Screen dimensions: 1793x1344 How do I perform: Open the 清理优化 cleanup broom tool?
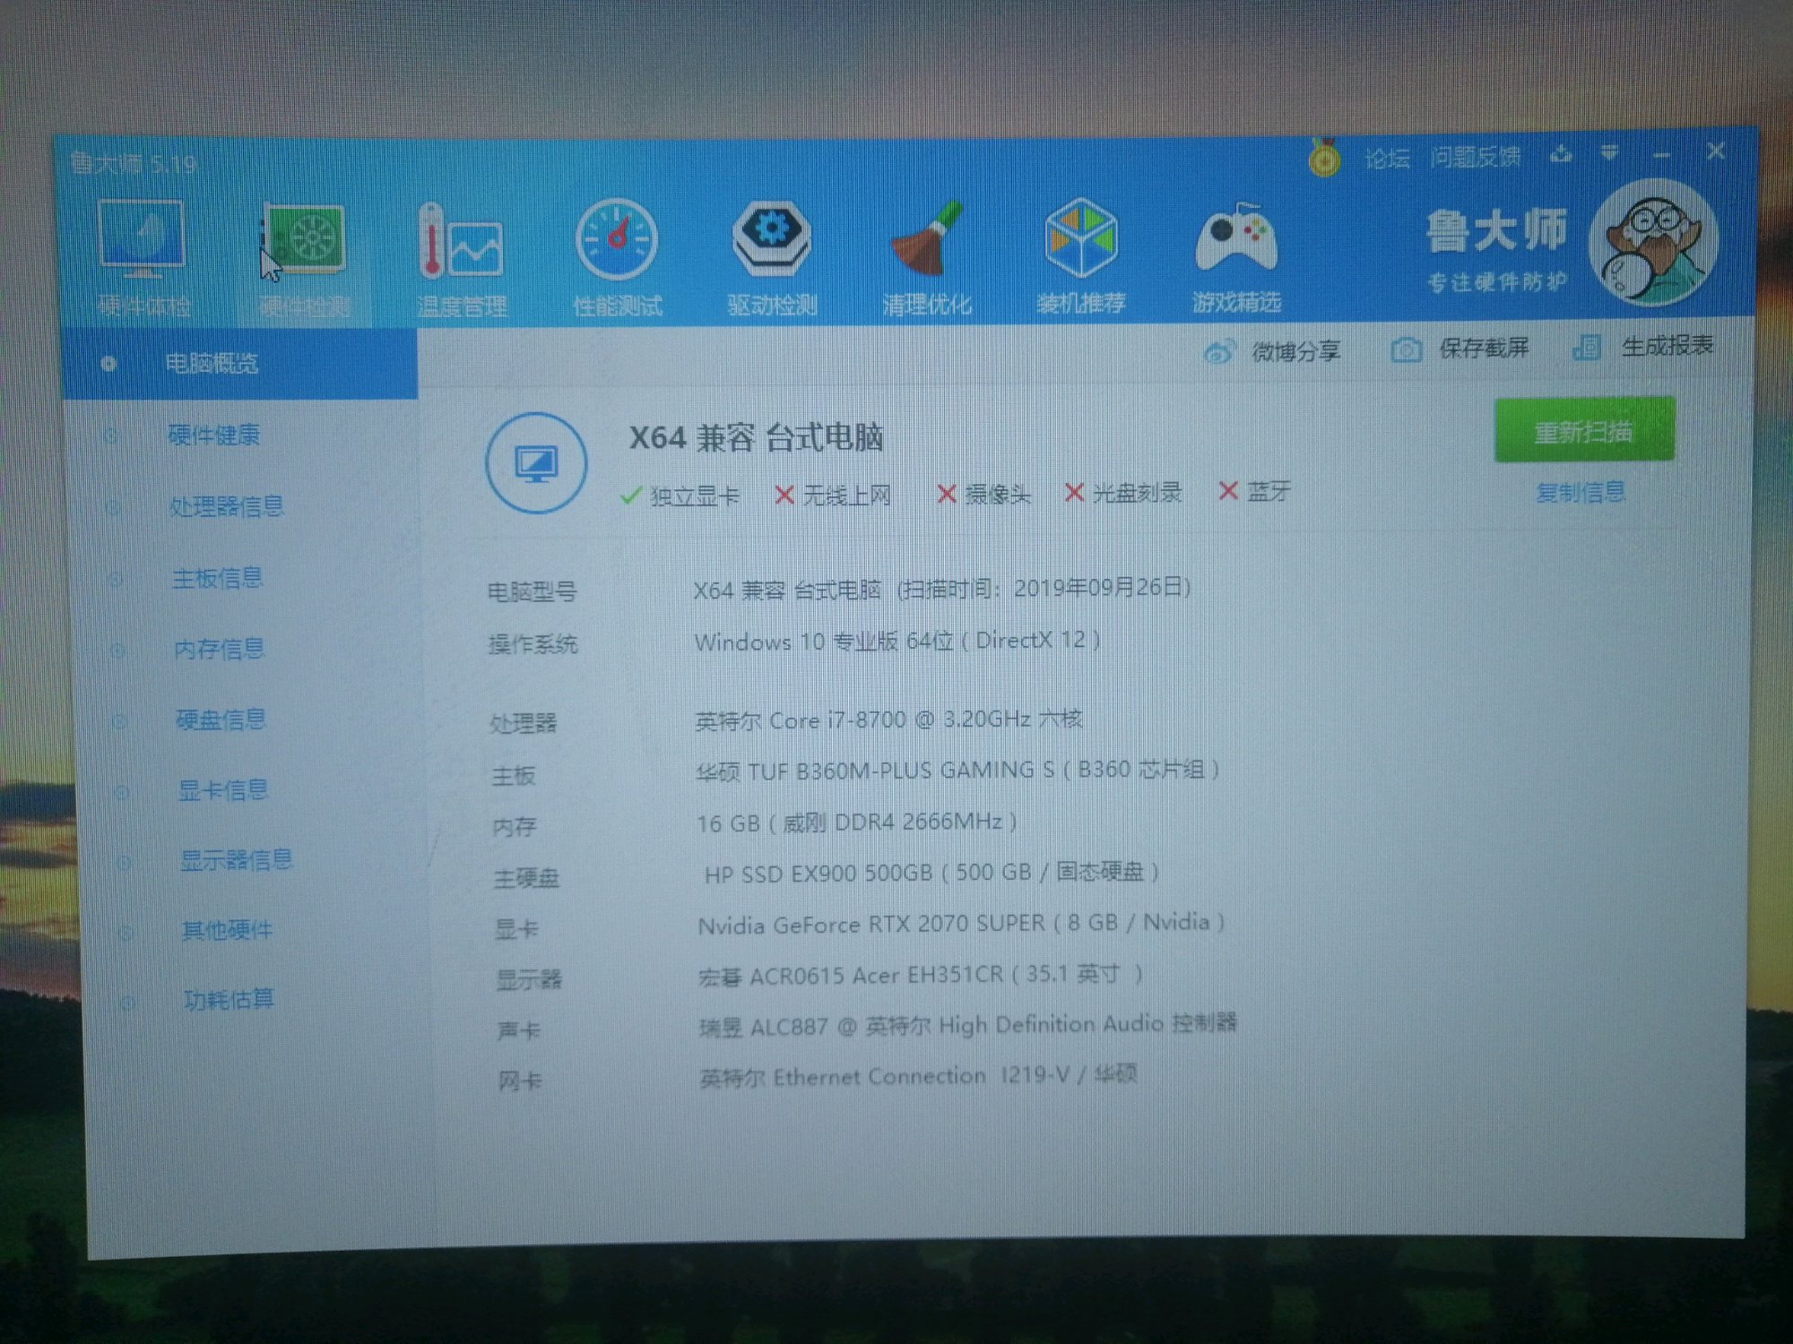[x=927, y=256]
